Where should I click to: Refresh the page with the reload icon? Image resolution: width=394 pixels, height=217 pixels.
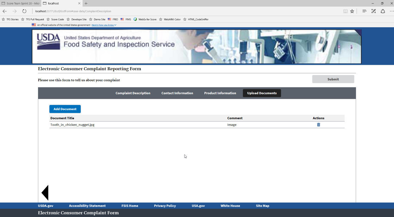pos(24,11)
